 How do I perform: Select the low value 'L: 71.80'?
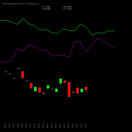point(67,9)
